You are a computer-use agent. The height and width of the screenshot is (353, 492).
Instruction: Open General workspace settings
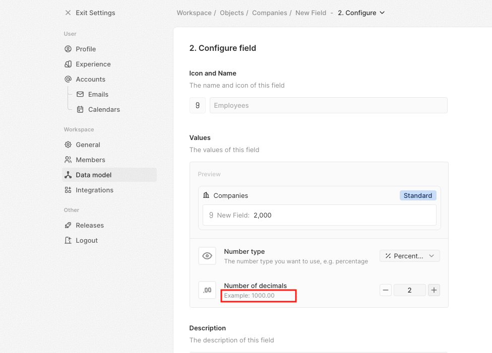88,145
